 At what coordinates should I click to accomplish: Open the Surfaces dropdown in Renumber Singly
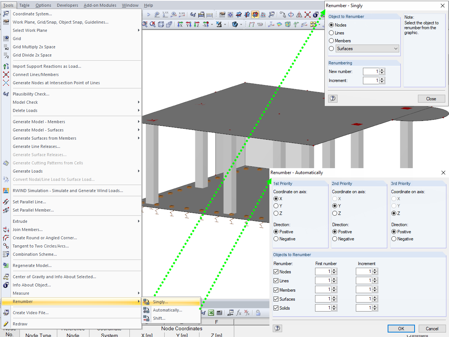pos(397,49)
